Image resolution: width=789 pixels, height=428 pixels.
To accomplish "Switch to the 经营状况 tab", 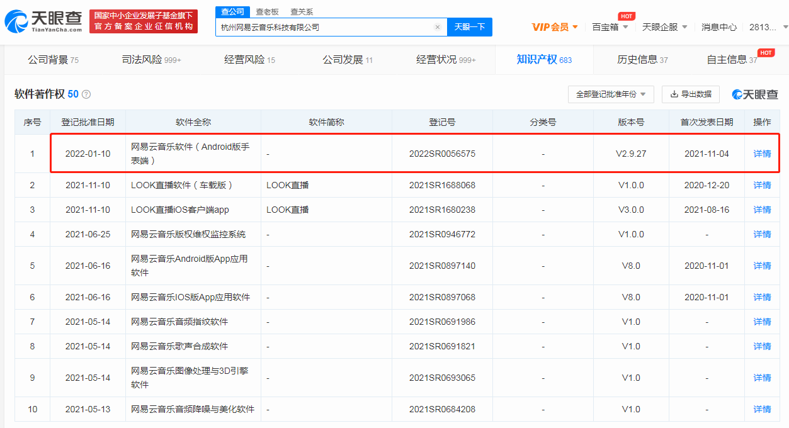I will (446, 60).
